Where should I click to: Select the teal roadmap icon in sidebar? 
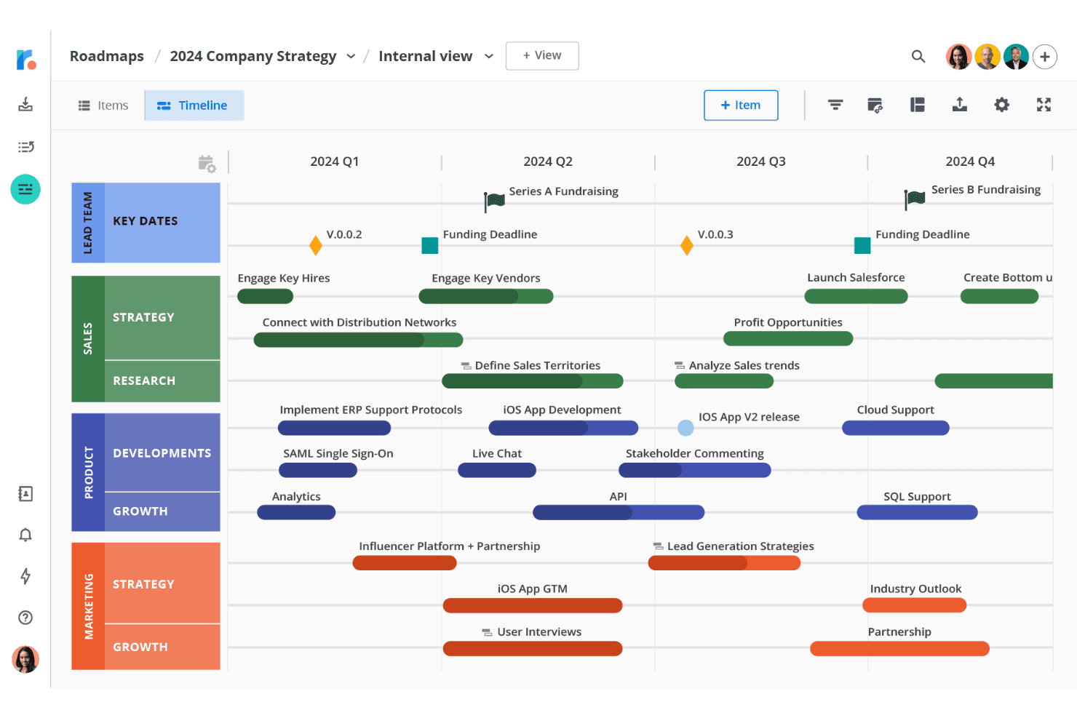coord(25,189)
